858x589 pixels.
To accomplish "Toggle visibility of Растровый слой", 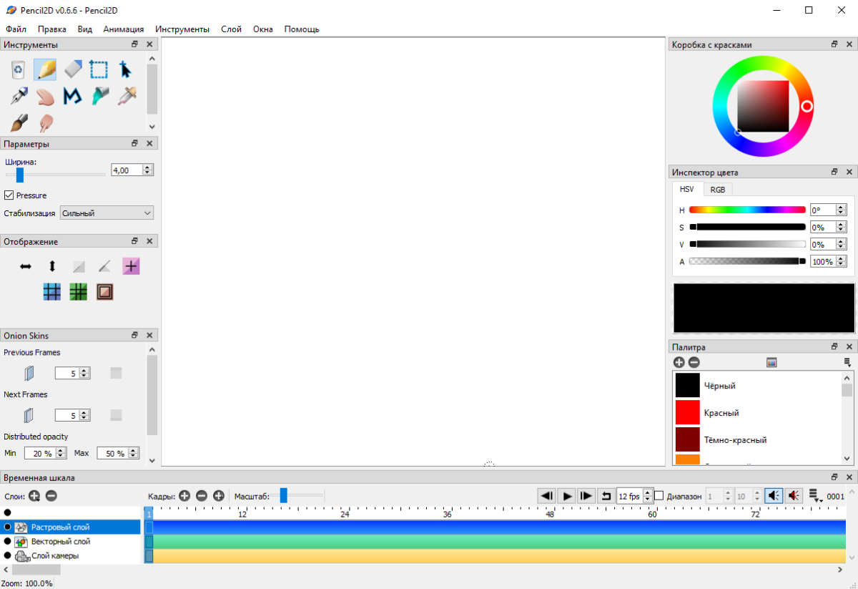I will [7, 527].
